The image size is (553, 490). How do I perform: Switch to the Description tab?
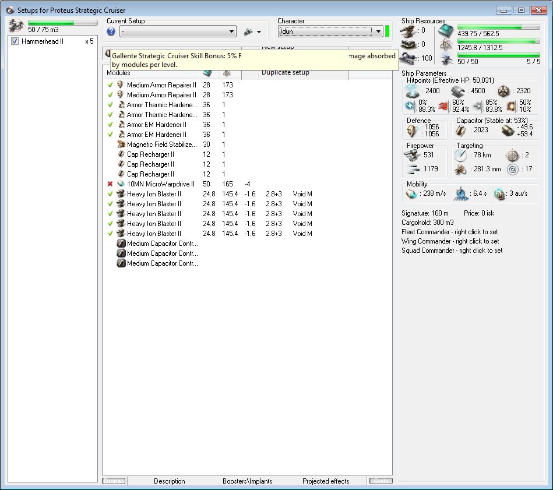pos(170,481)
